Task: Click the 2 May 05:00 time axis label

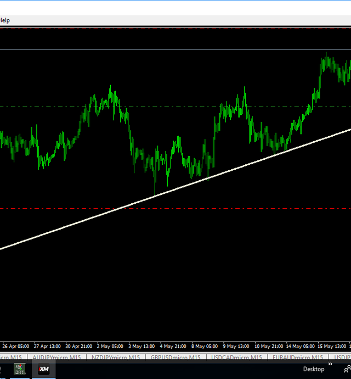Action: pos(110,347)
